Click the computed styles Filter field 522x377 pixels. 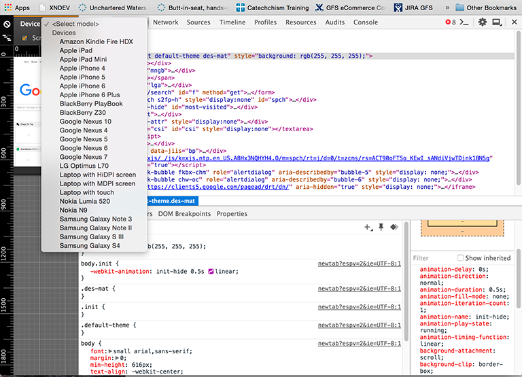433,258
